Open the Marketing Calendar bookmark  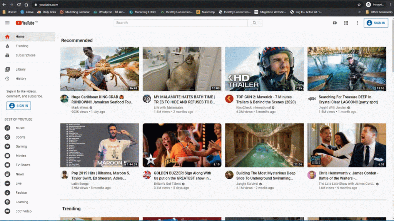(75, 12)
